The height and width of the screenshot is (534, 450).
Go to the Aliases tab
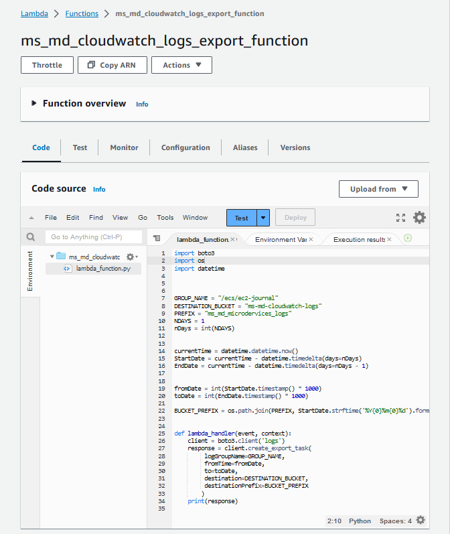pos(245,147)
